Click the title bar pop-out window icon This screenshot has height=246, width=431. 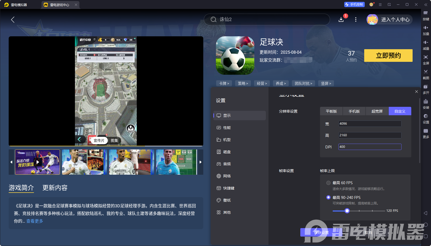(389, 4)
